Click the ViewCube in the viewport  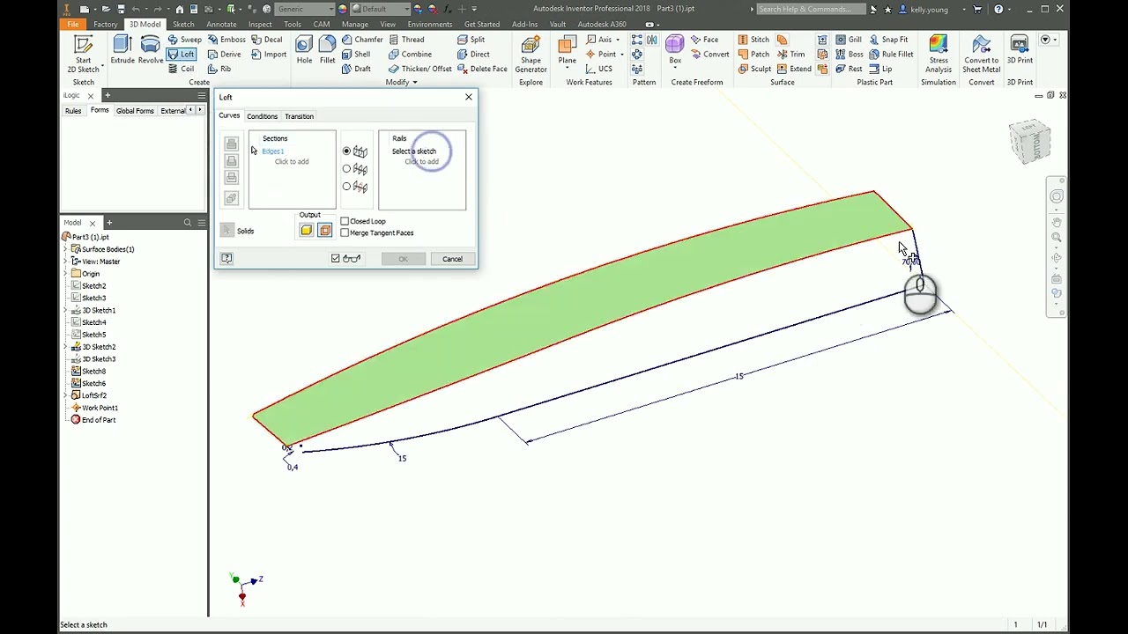pos(1030,142)
